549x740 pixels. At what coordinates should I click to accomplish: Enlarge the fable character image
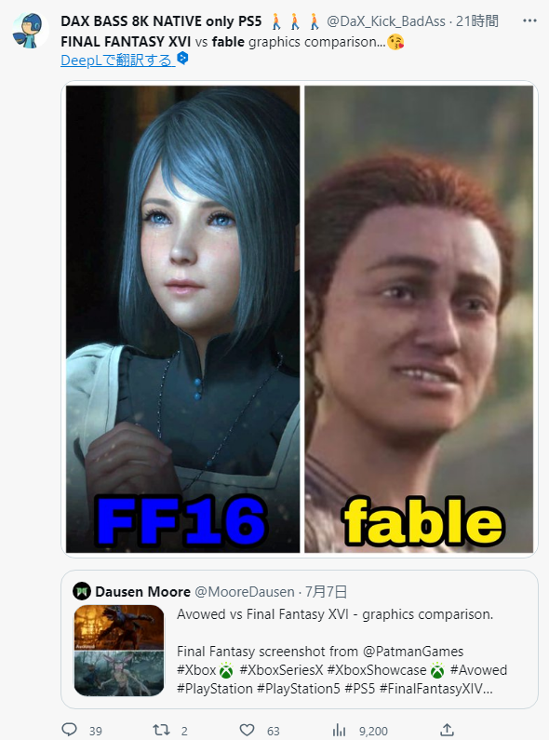point(419,319)
